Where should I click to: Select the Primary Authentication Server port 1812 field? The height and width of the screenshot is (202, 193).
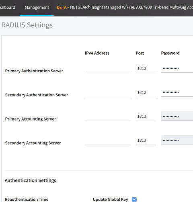[146, 69]
